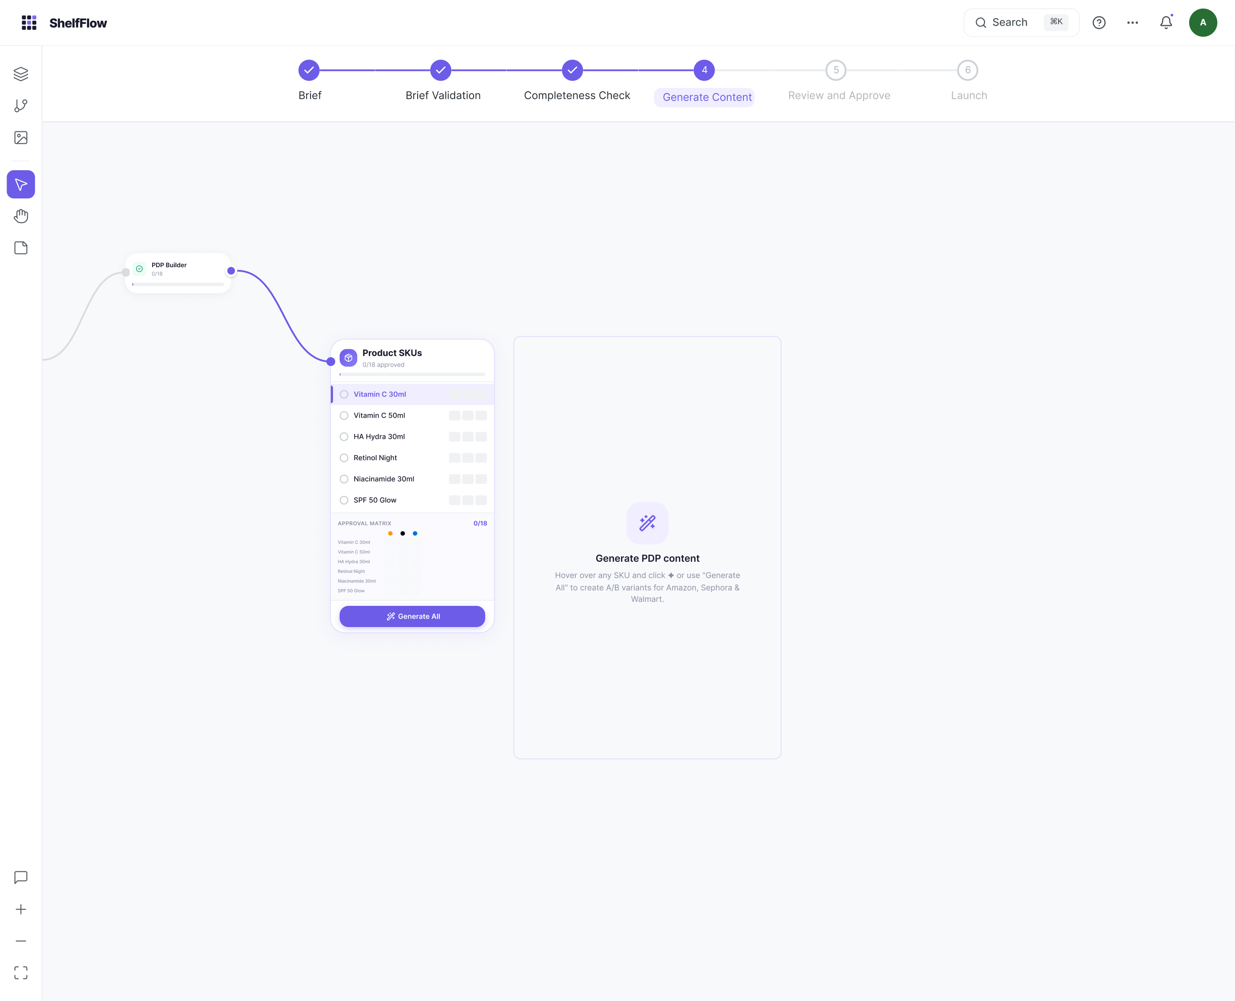Zoom in using the plus icon
Image resolution: width=1235 pixels, height=1001 pixels.
click(21, 909)
